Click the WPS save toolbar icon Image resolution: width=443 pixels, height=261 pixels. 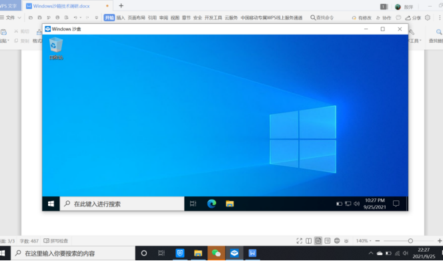[39, 17]
